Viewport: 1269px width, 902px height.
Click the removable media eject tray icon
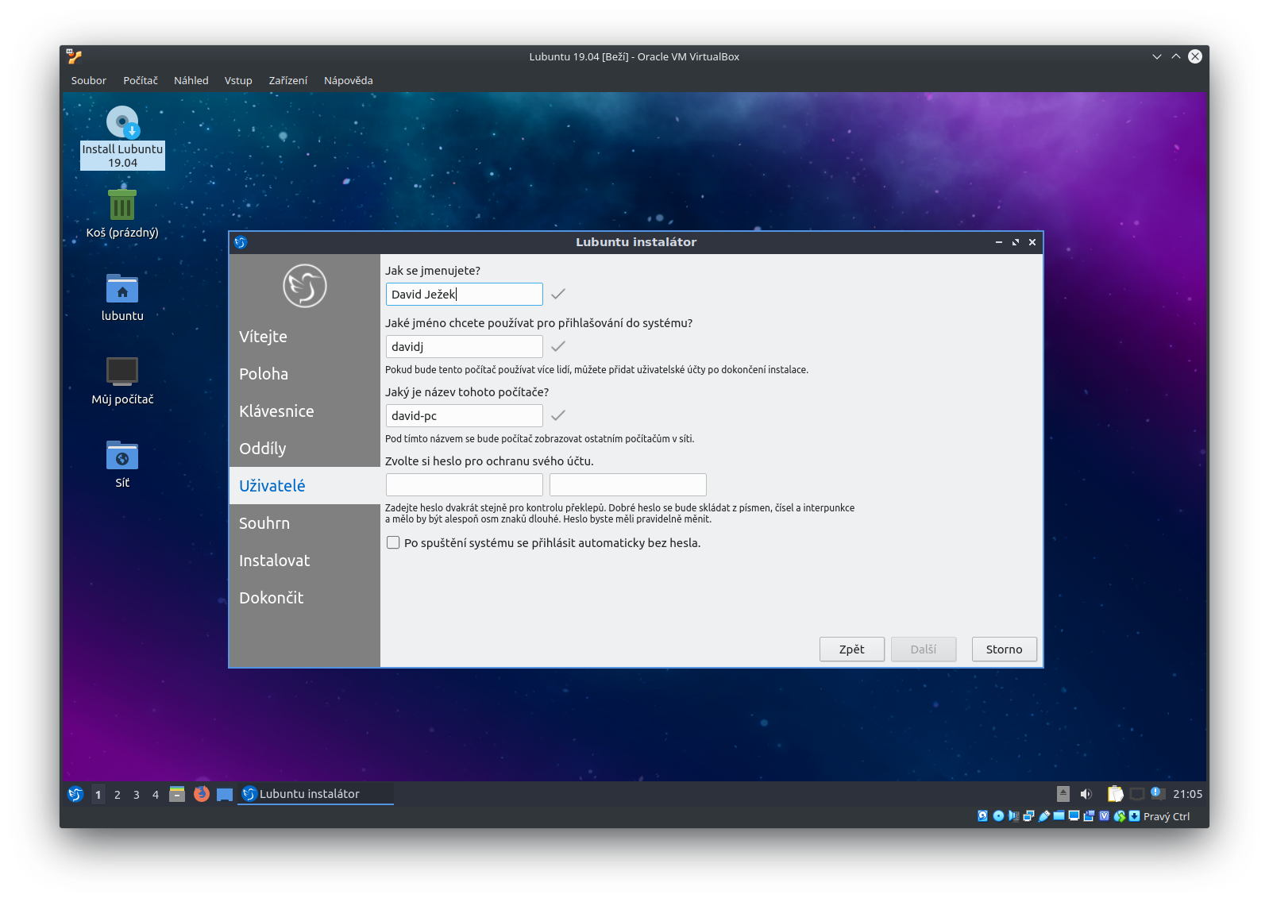[1063, 794]
